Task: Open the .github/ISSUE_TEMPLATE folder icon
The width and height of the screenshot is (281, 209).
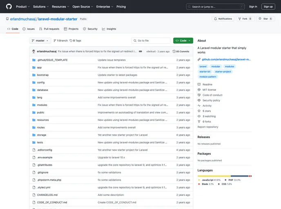Action: point(33,60)
